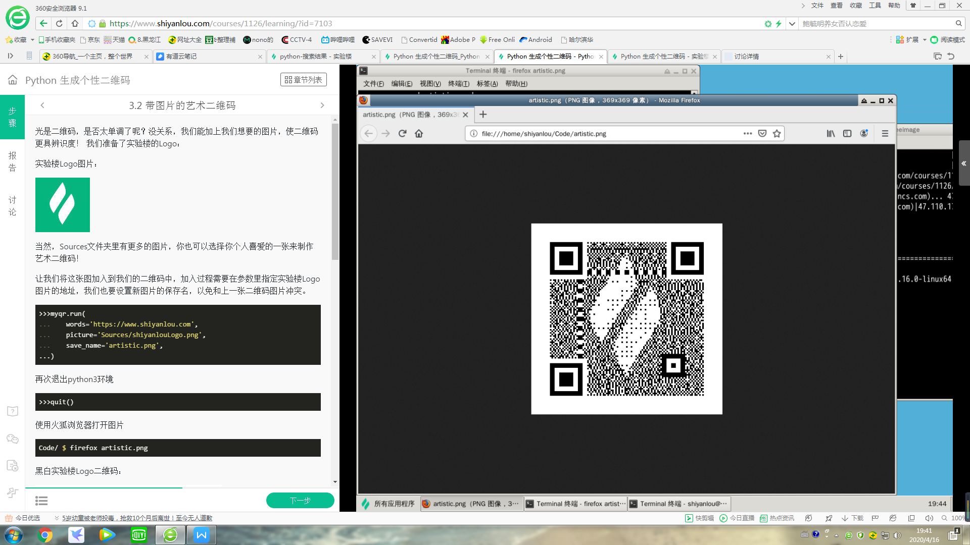Open the page actions menu in Firefox address bar
Viewport: 970px width, 545px height.
[747, 133]
